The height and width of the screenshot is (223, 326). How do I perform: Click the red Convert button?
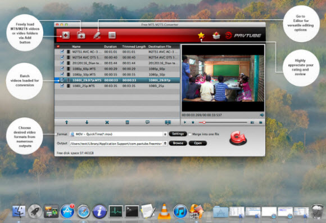point(238,138)
